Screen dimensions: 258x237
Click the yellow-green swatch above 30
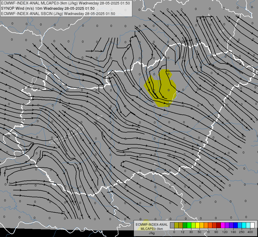[x=193, y=225]
